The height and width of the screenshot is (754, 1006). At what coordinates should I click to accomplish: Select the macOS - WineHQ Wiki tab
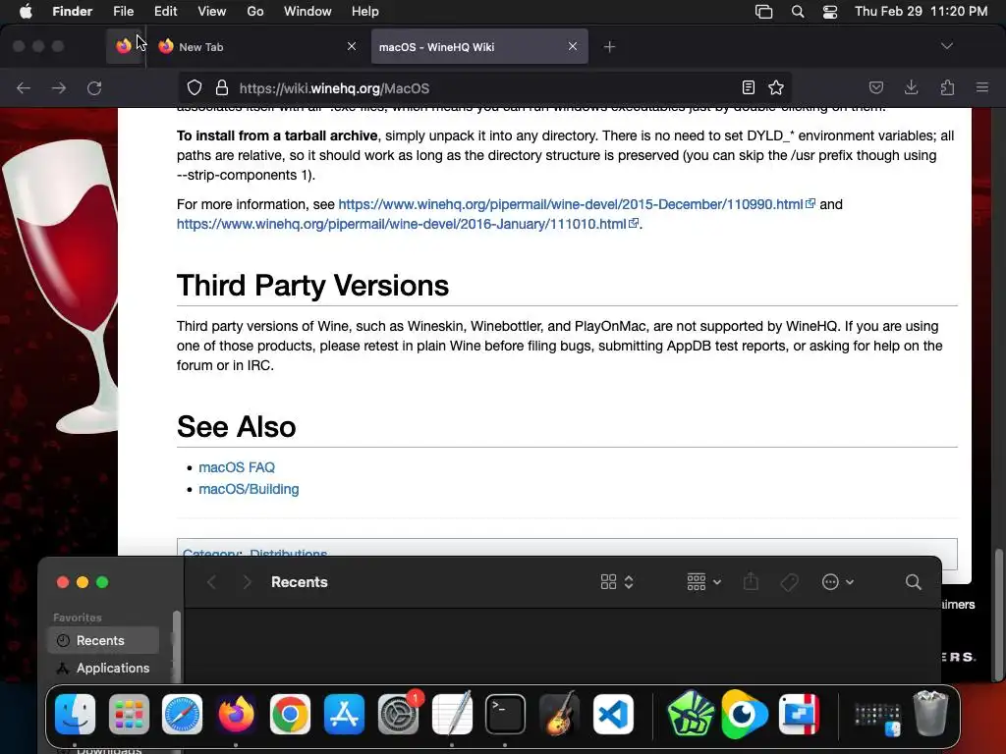(479, 47)
